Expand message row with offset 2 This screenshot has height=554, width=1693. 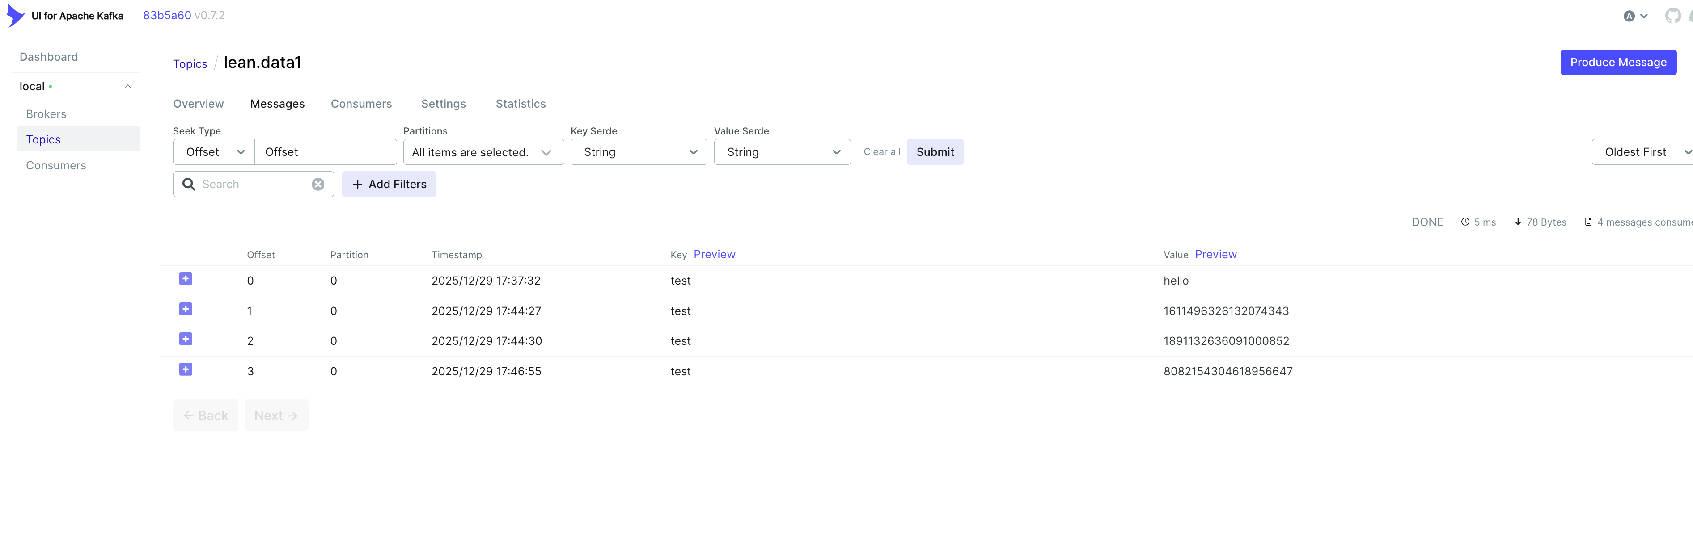tap(186, 340)
